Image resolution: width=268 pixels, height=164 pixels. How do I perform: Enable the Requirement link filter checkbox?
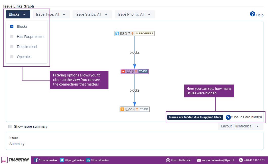point(12,46)
